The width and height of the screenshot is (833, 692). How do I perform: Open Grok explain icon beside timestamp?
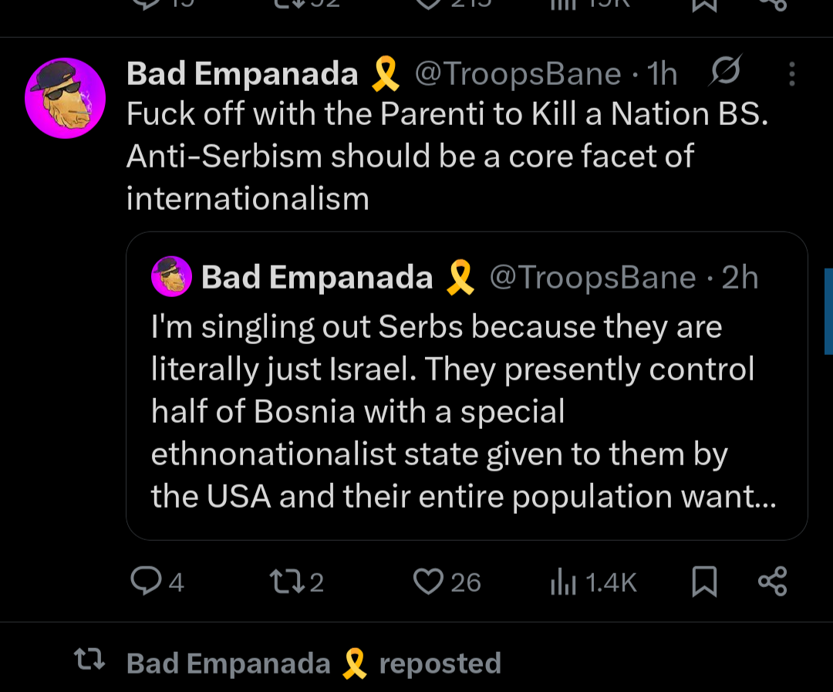point(724,73)
